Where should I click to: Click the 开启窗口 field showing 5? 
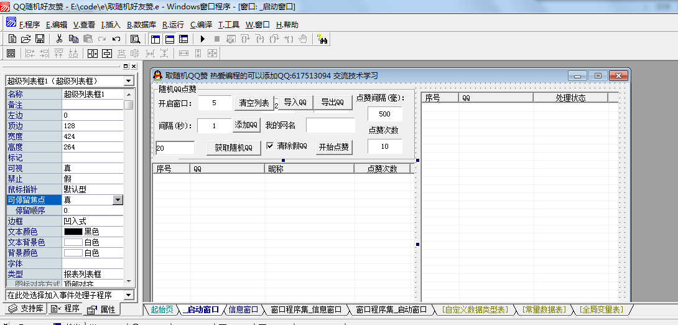tap(215, 103)
